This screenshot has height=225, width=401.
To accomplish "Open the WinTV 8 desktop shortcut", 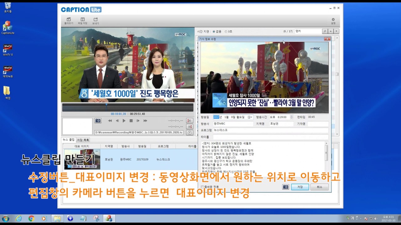I will [8, 50].
